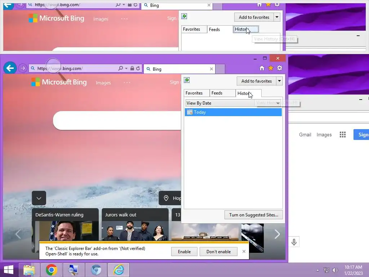
Task: Maximize the Internet Explorer window
Action: (265, 58)
